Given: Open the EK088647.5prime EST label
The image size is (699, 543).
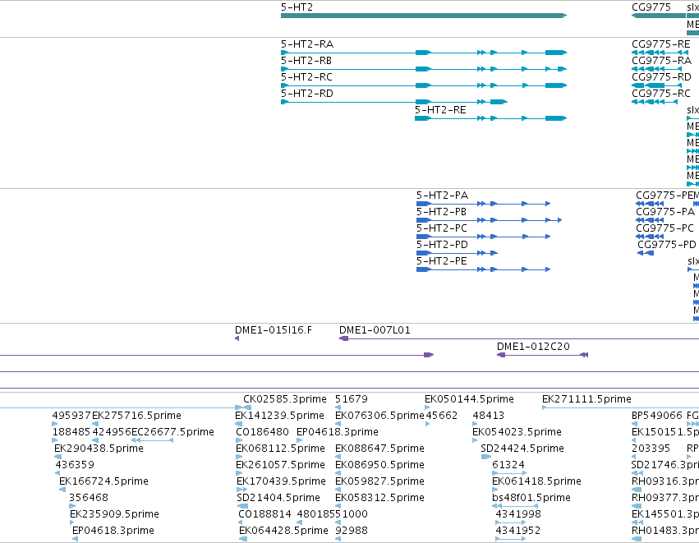Looking at the screenshot, I should tap(379, 449).
